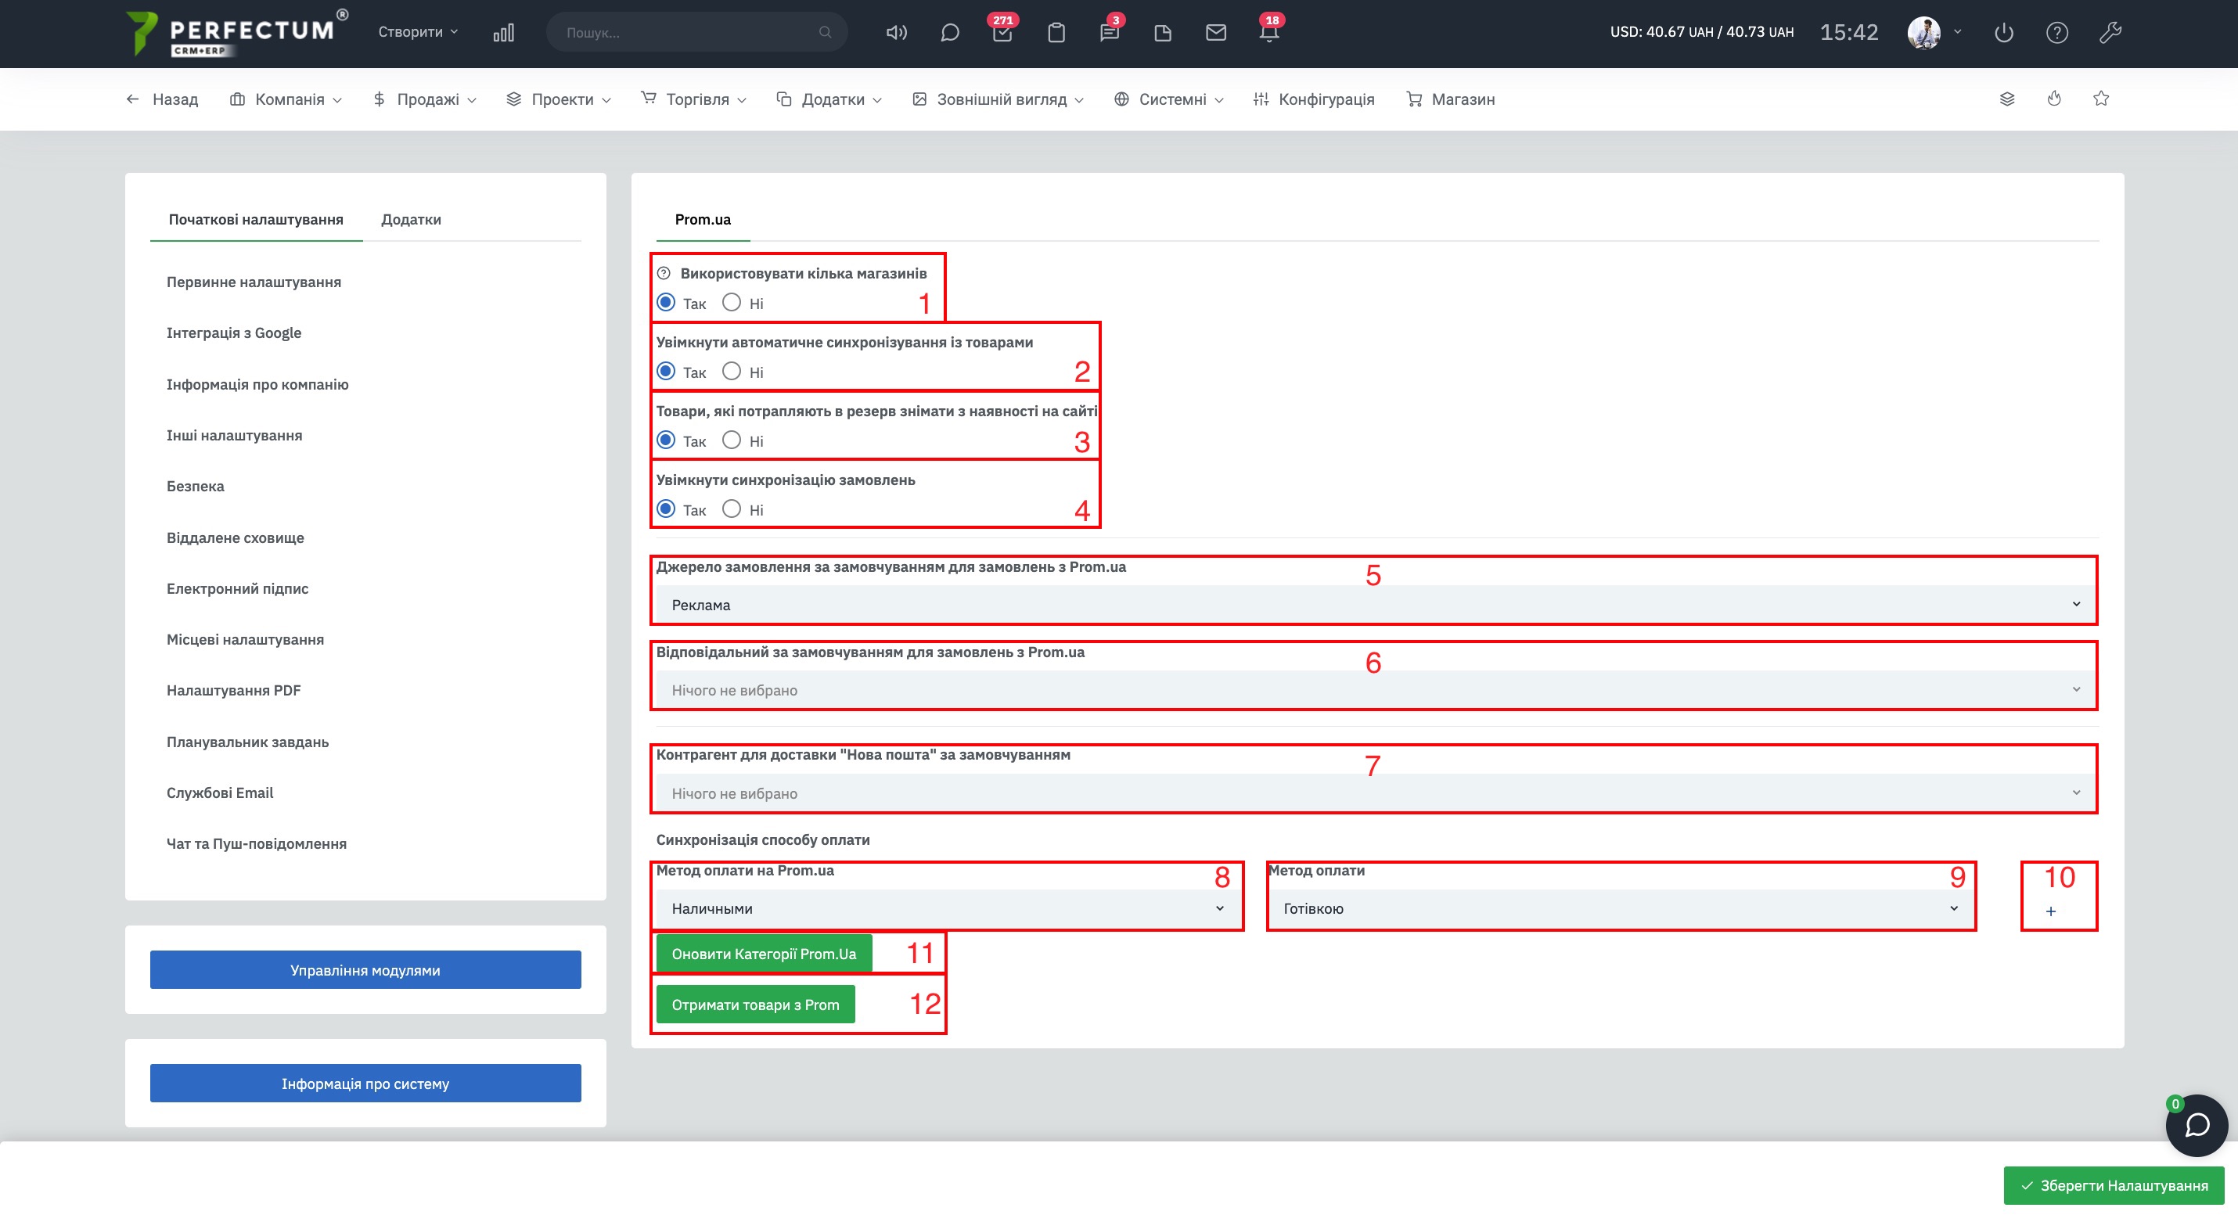The image size is (2238, 1222).
Task: Click the notifications bell icon
Action: [1268, 33]
